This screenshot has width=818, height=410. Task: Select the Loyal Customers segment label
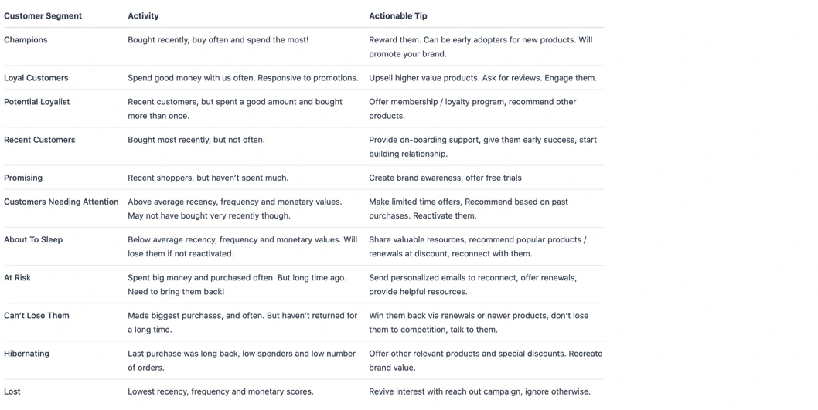[36, 78]
